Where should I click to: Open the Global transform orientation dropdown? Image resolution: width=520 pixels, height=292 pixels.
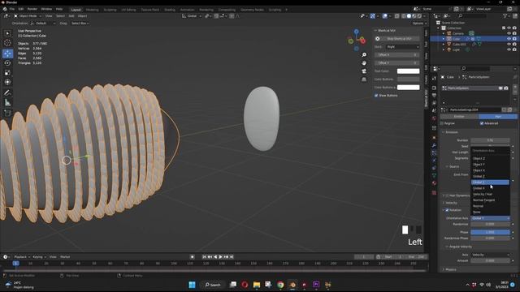[192, 16]
